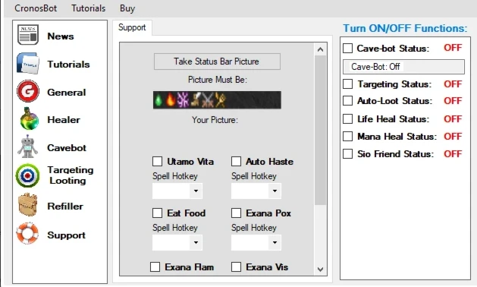Click the Take Status Bar Picture button
This screenshot has height=287, width=477.
tap(217, 61)
